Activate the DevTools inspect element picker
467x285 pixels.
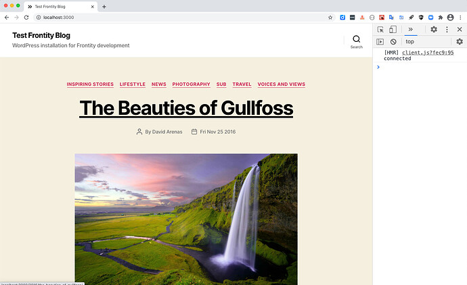click(x=380, y=30)
